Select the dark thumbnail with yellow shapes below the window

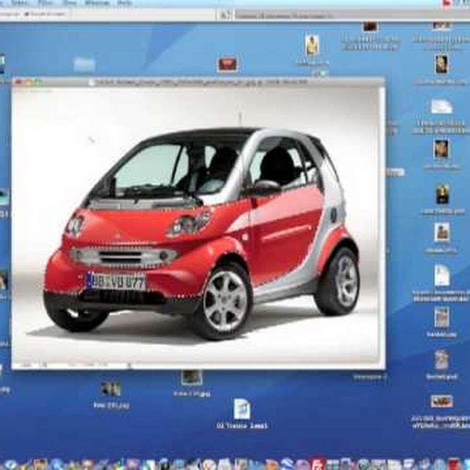(x=111, y=389)
